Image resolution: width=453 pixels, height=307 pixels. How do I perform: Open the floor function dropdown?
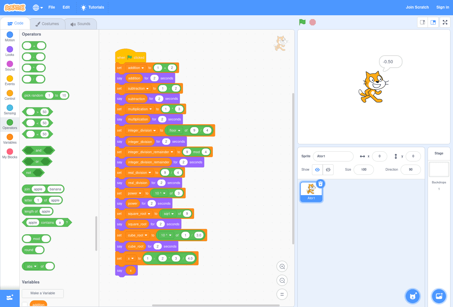pyautogui.click(x=175, y=131)
